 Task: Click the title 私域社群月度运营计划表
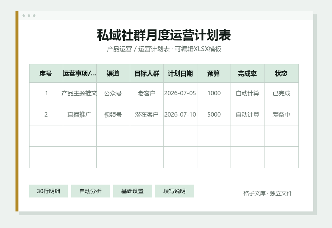pos(164,35)
